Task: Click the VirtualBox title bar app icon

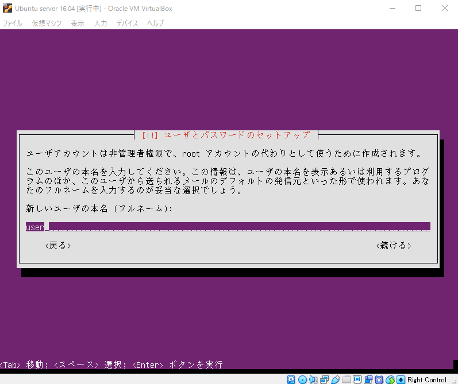Action: point(7,8)
